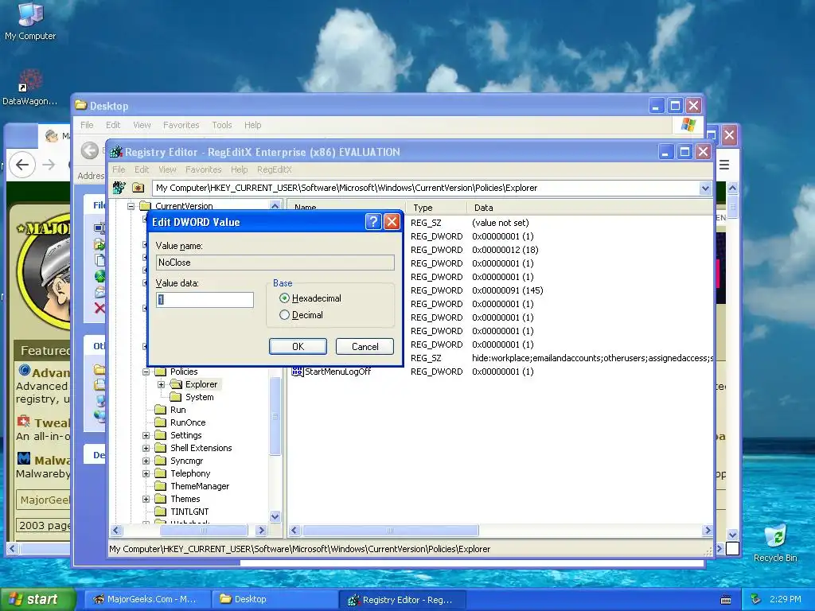Click the Value name field showing NoClose

(275, 263)
